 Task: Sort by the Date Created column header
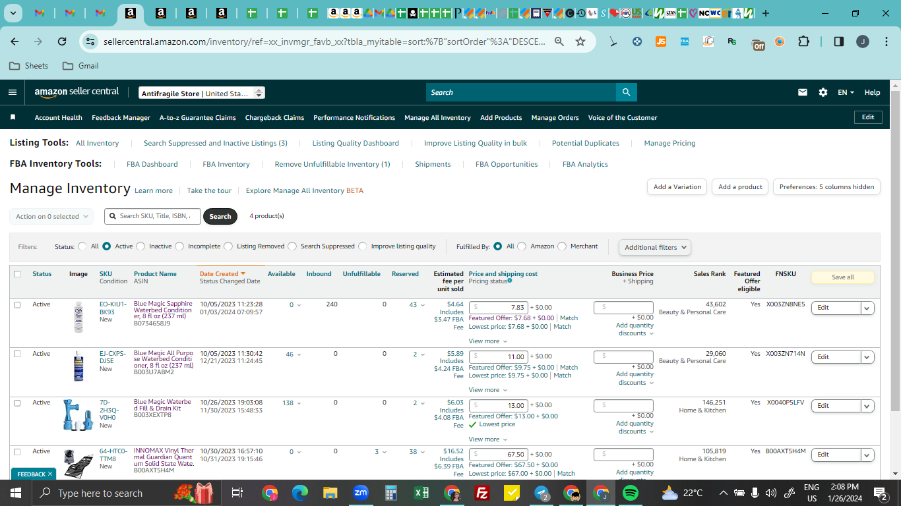[222, 274]
